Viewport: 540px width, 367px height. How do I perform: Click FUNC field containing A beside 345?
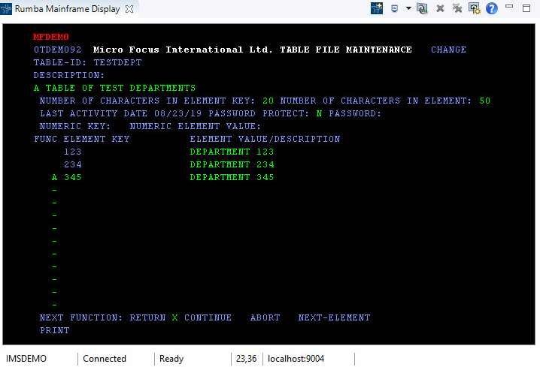(x=54, y=177)
